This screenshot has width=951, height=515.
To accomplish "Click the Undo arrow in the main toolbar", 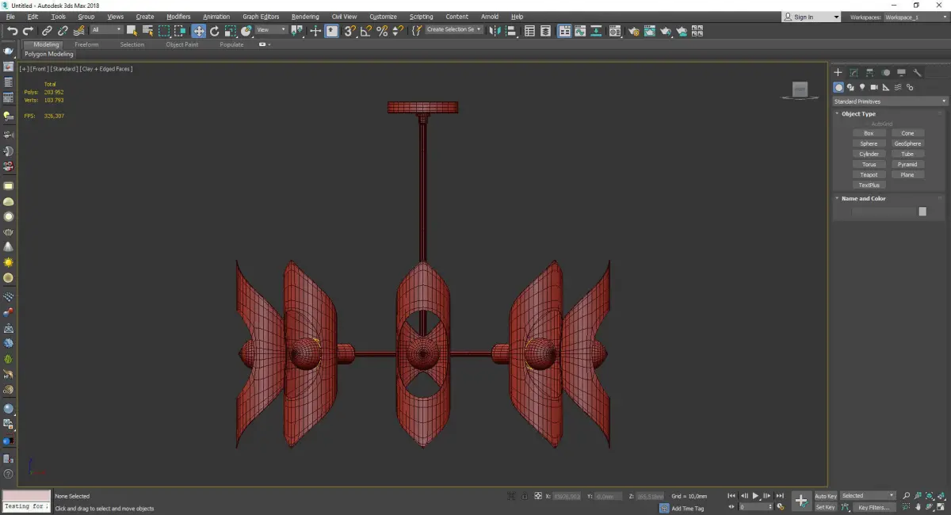I will [12, 31].
